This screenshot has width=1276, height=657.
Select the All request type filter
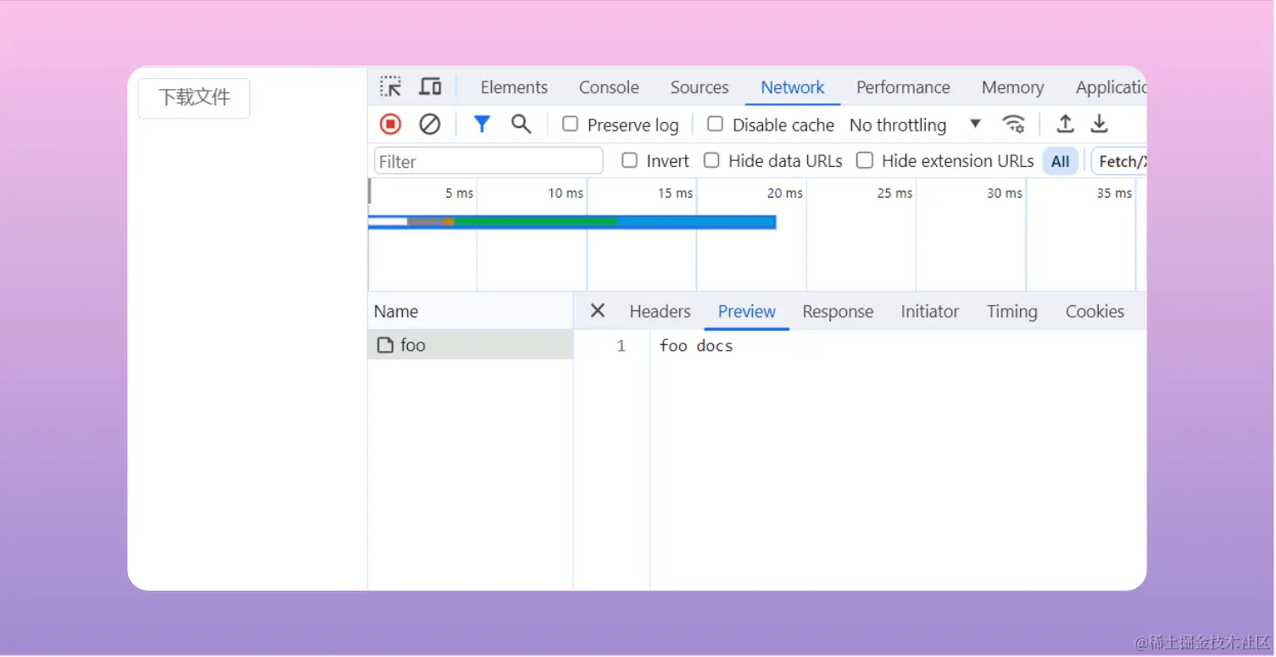tap(1060, 161)
